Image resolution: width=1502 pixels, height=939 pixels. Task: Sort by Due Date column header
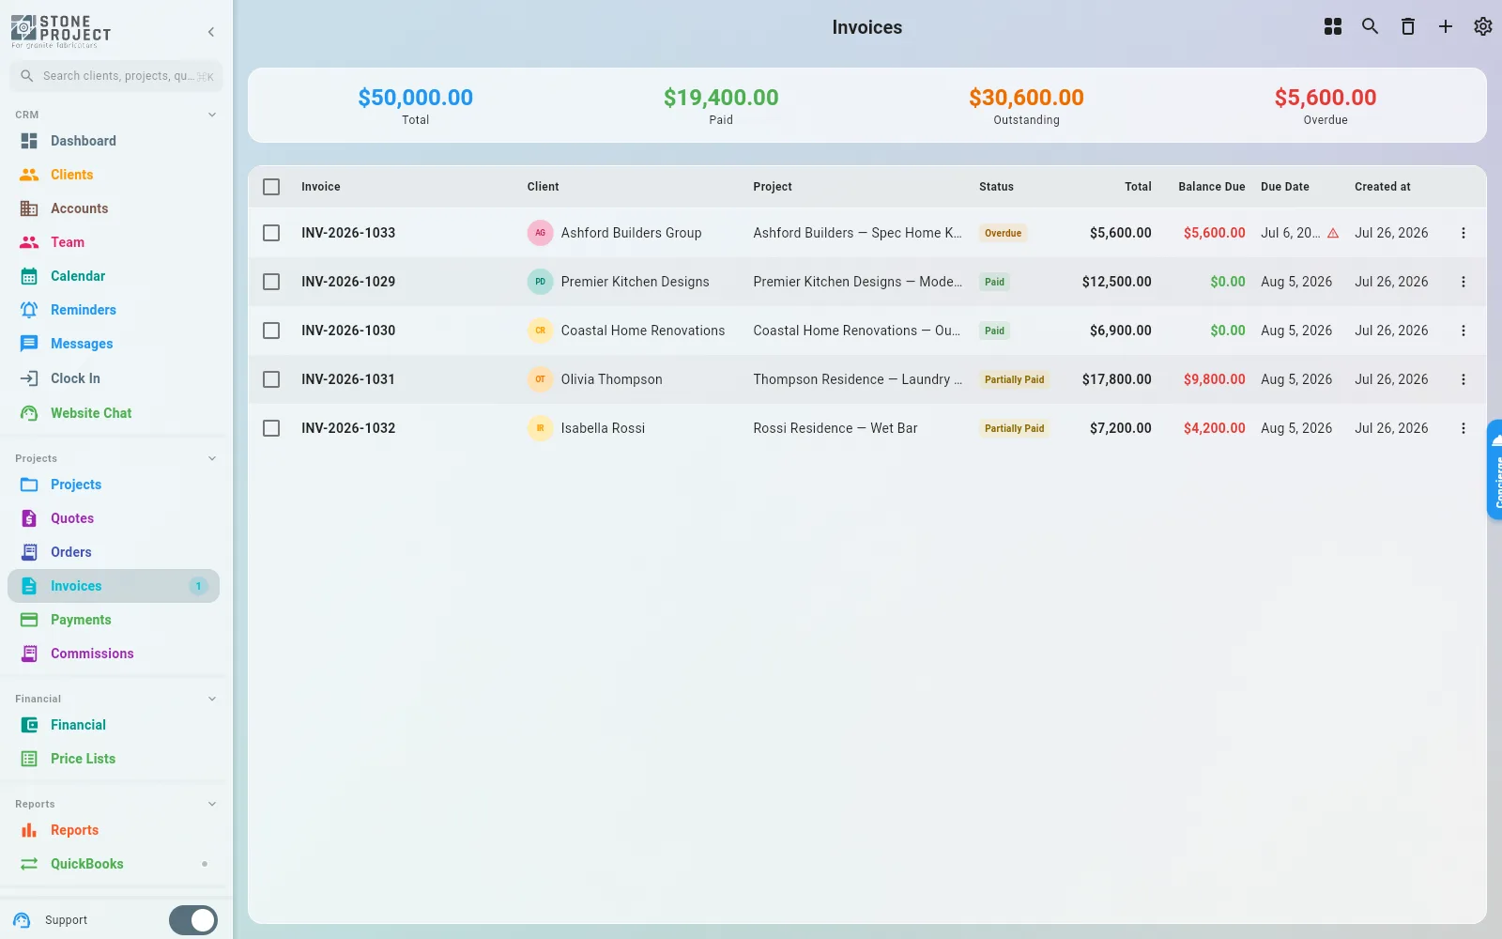[1284, 187]
